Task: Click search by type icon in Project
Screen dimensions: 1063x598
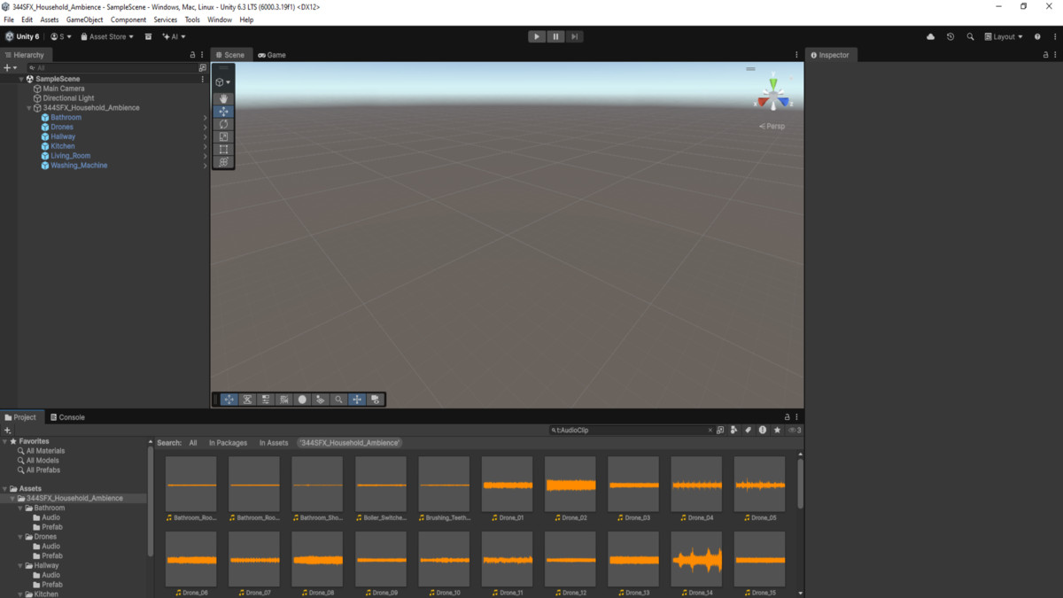Action: (x=733, y=431)
